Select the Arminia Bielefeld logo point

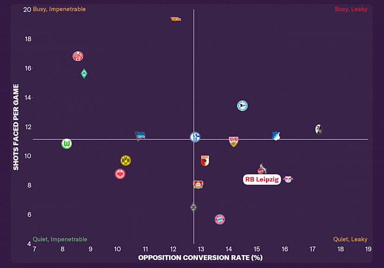pos(242,106)
